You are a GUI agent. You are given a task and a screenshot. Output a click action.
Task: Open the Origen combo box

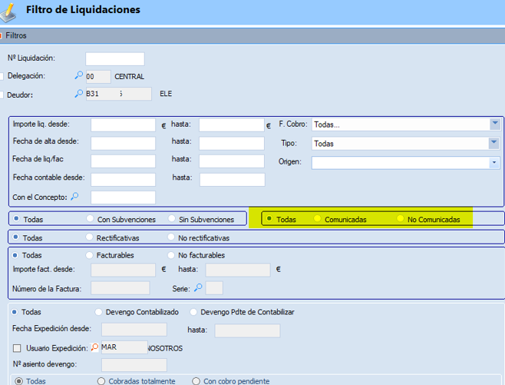494,162
